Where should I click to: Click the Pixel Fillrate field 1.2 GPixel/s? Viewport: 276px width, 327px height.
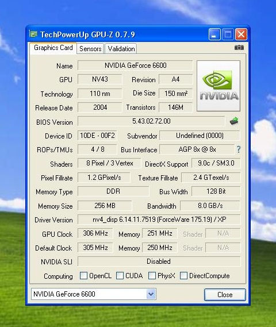pyautogui.click(x=104, y=178)
